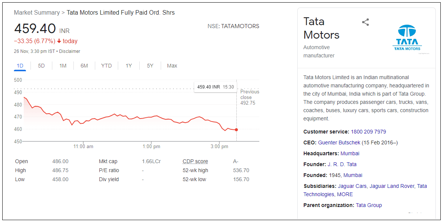Select the 1D chart range tab
The height and width of the screenshot is (222, 443).
pyautogui.click(x=20, y=66)
